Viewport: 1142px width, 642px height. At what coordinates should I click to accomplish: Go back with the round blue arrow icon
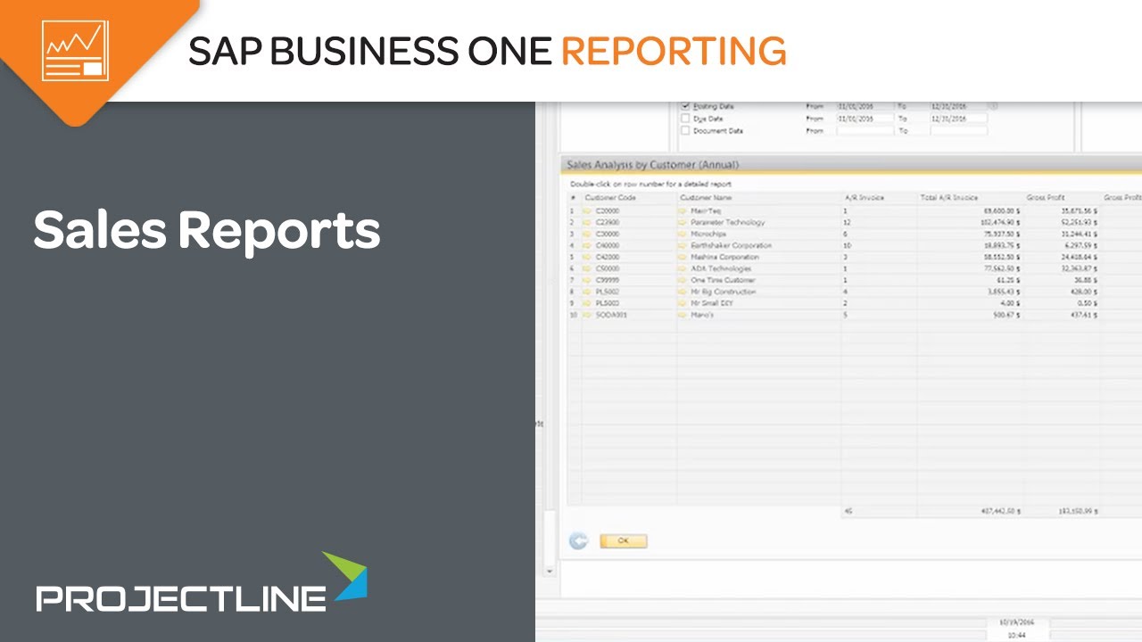(579, 541)
